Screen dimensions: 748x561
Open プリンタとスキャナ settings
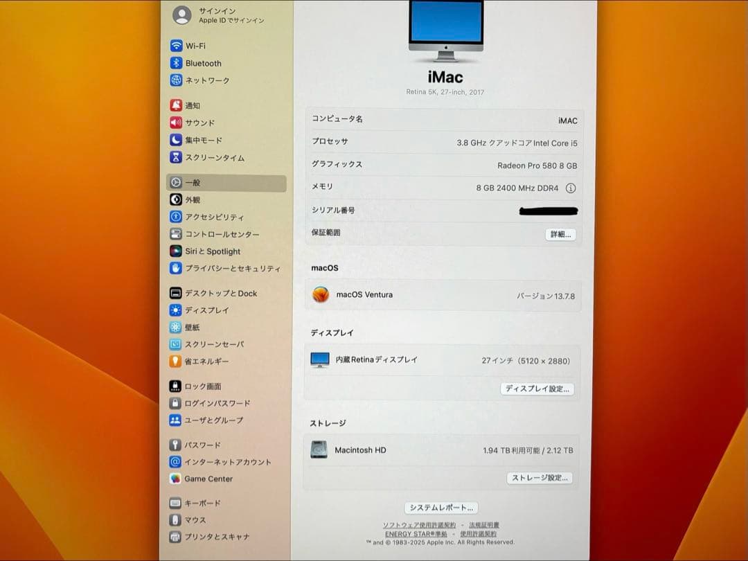coord(211,537)
